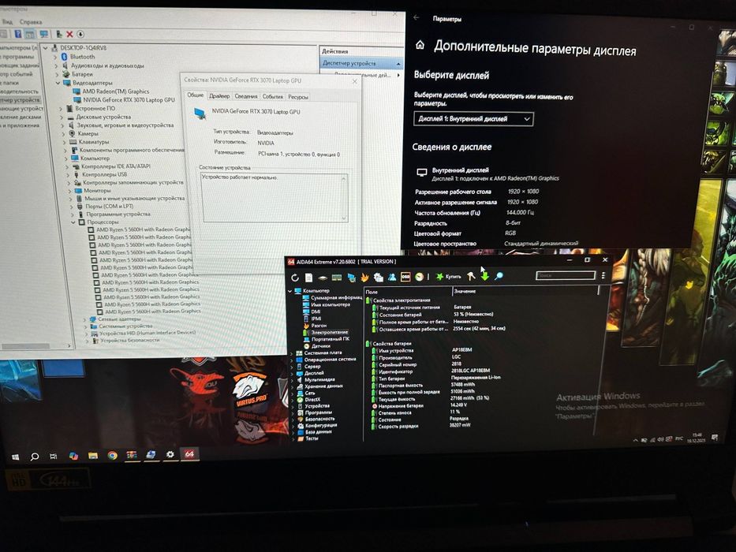Open the AIDA64 Report page icon
Viewport: 736px width, 552px height.
[309, 278]
